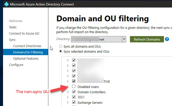Expand the OU node ending in TIVE
The width and height of the screenshot is (172, 106).
[x=68, y=81]
